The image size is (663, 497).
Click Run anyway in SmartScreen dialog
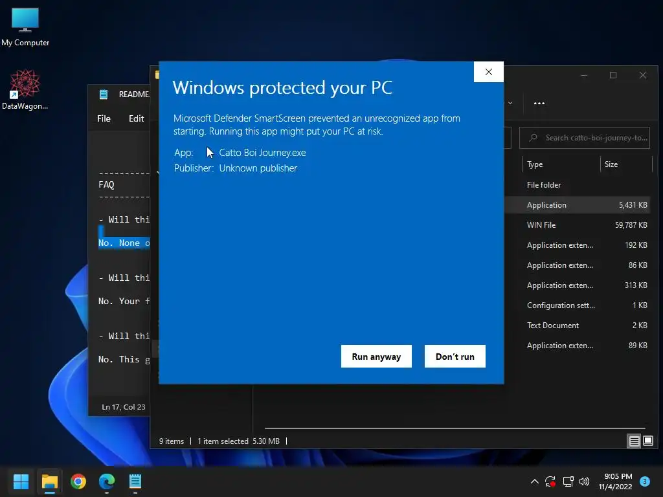click(376, 357)
